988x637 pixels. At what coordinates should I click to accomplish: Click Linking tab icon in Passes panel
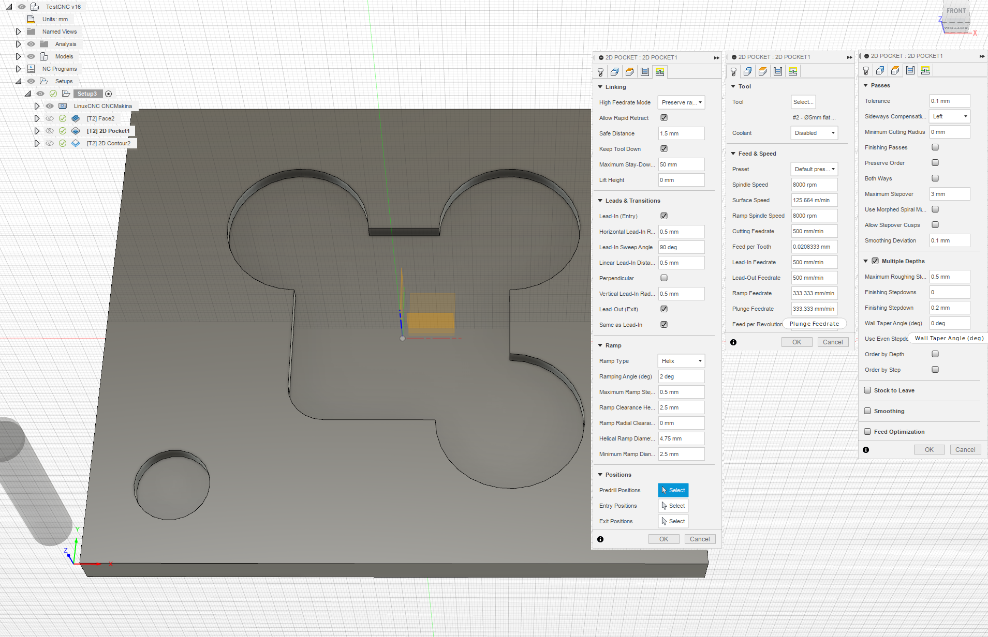tap(925, 70)
